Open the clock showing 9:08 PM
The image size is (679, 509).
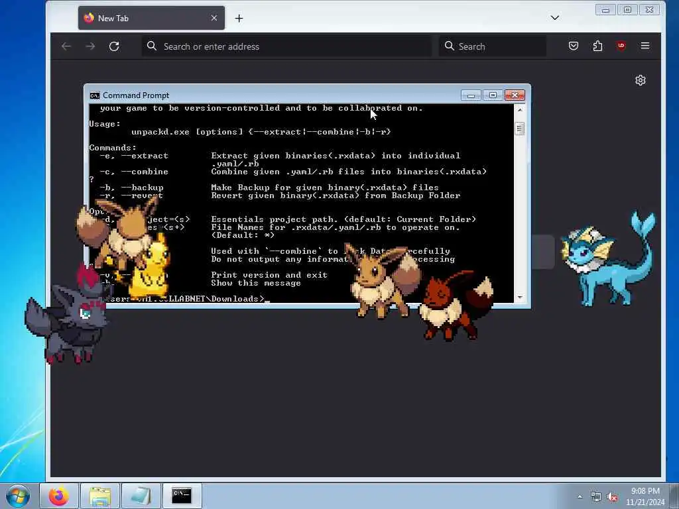click(x=645, y=496)
